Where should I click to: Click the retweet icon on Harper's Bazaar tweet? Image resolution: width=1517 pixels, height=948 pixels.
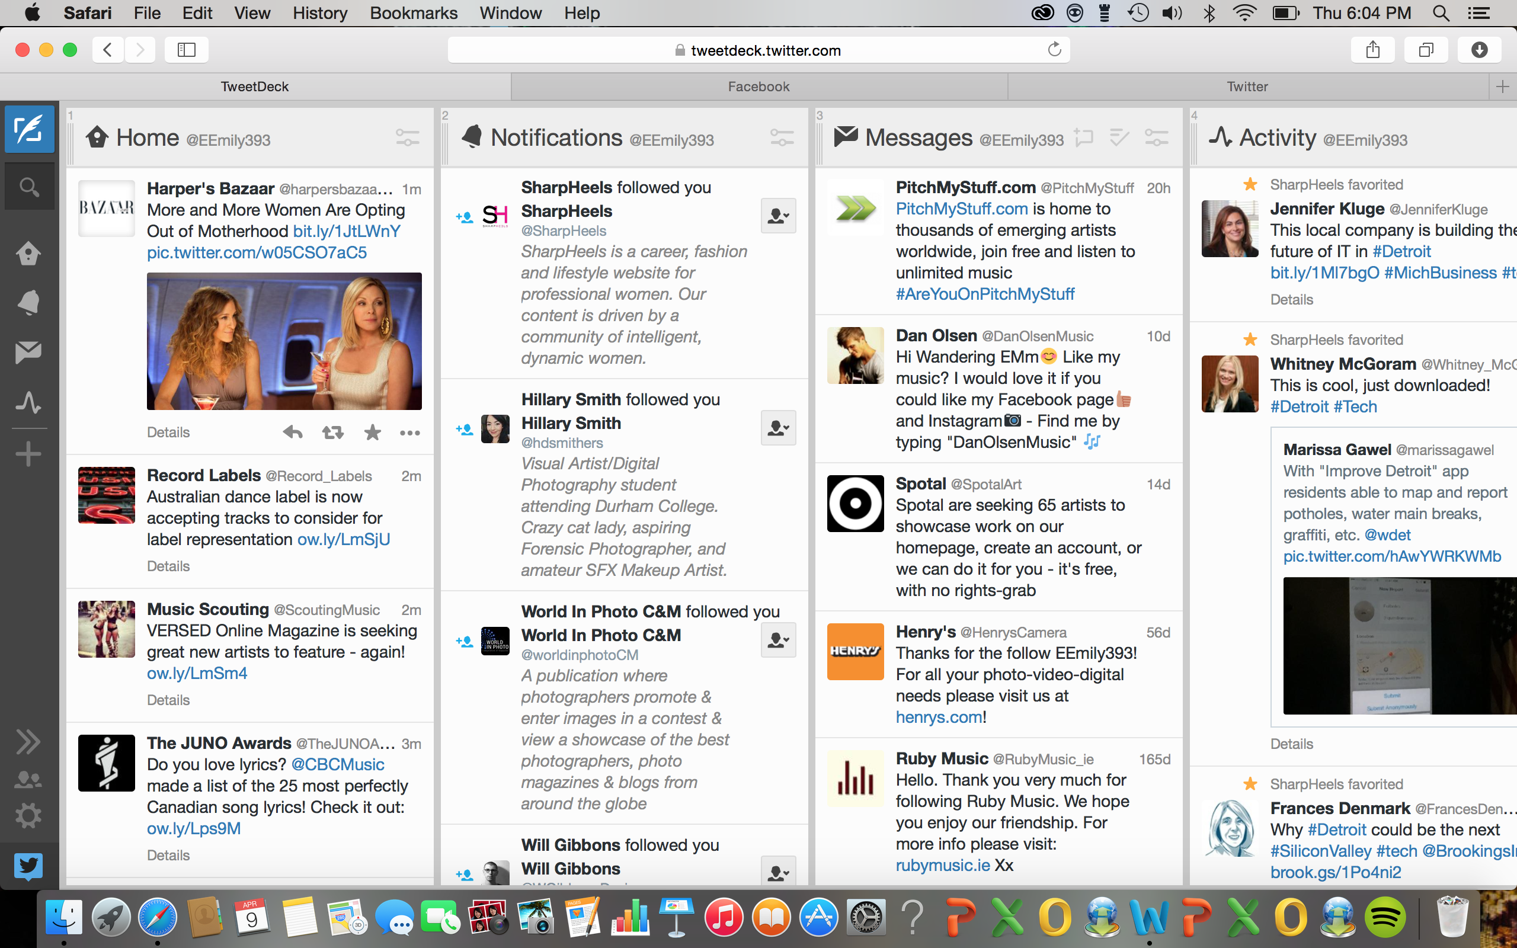click(x=332, y=433)
